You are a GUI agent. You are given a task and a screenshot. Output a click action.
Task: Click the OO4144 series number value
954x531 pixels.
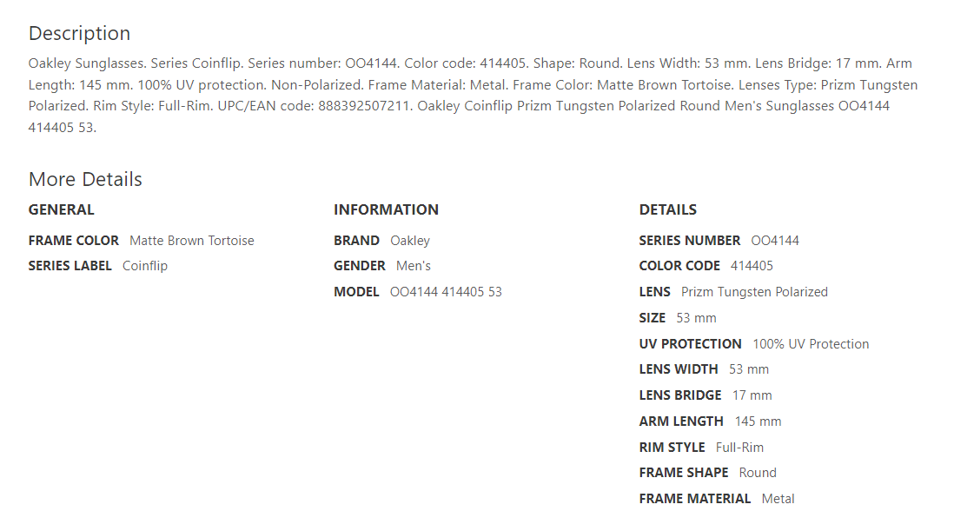point(775,241)
